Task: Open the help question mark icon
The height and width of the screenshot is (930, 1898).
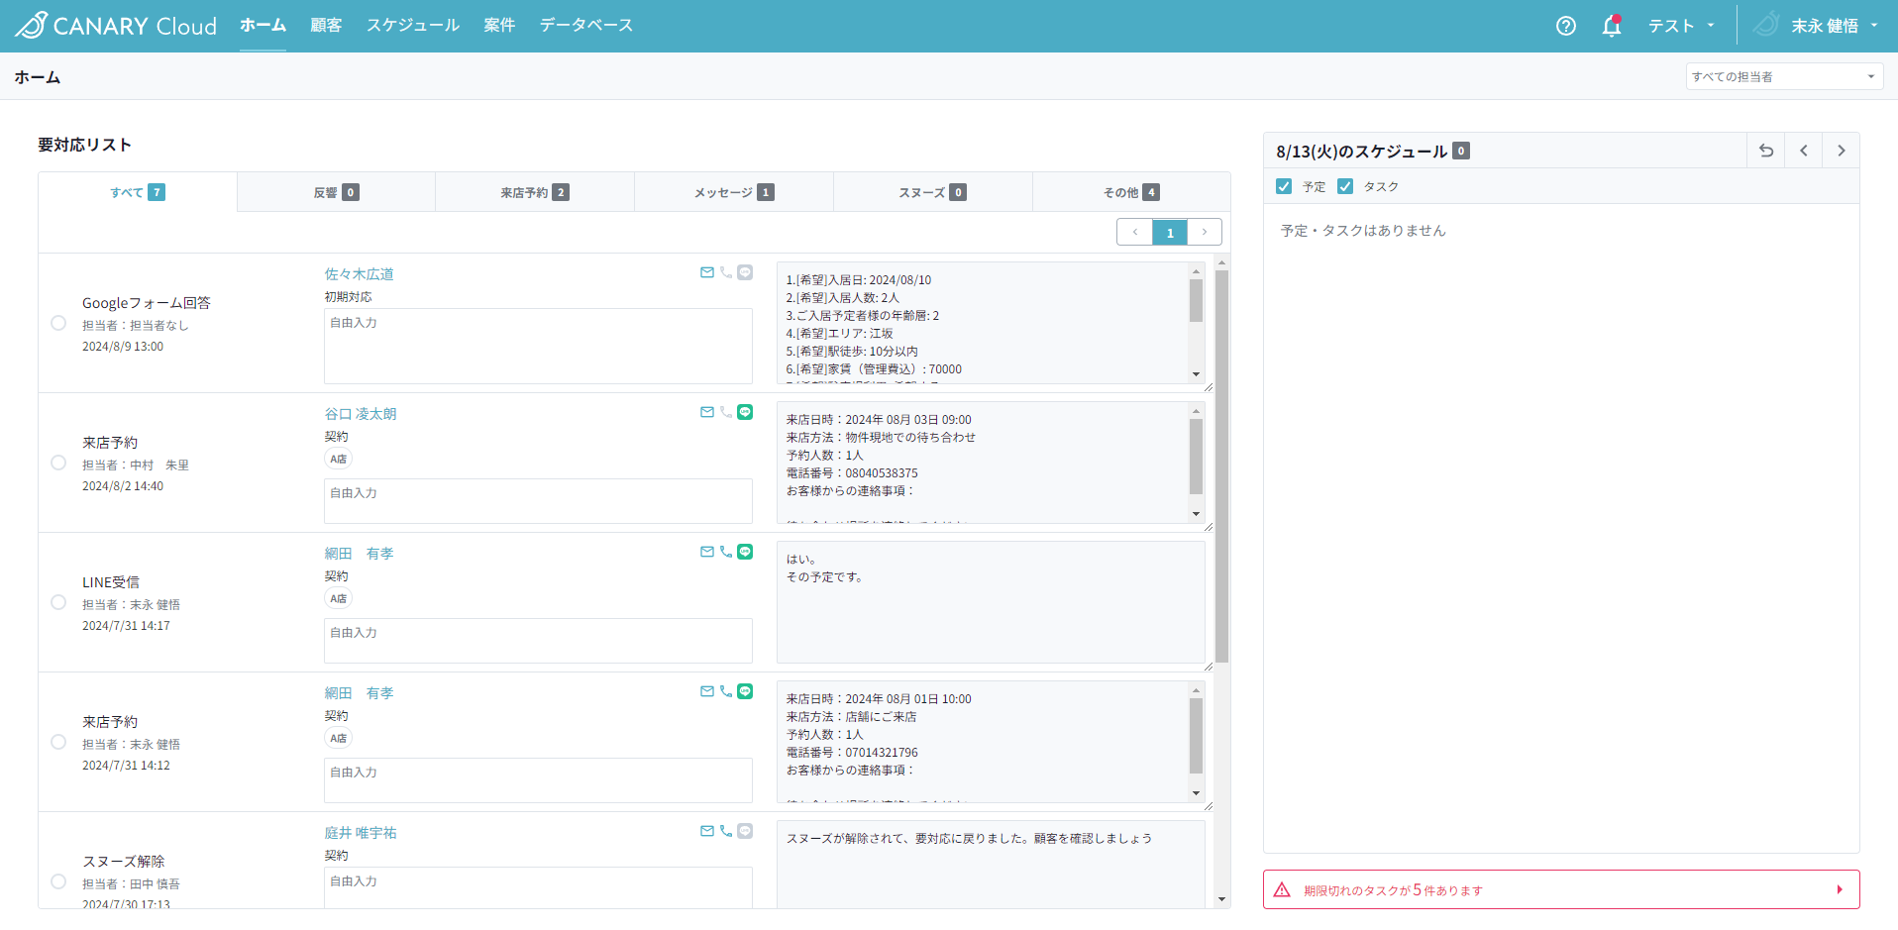Action: pyautogui.click(x=1566, y=26)
